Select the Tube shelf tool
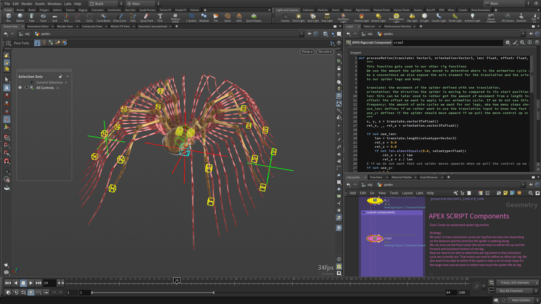Image resolution: width=541 pixels, height=304 pixels. coord(31,17)
